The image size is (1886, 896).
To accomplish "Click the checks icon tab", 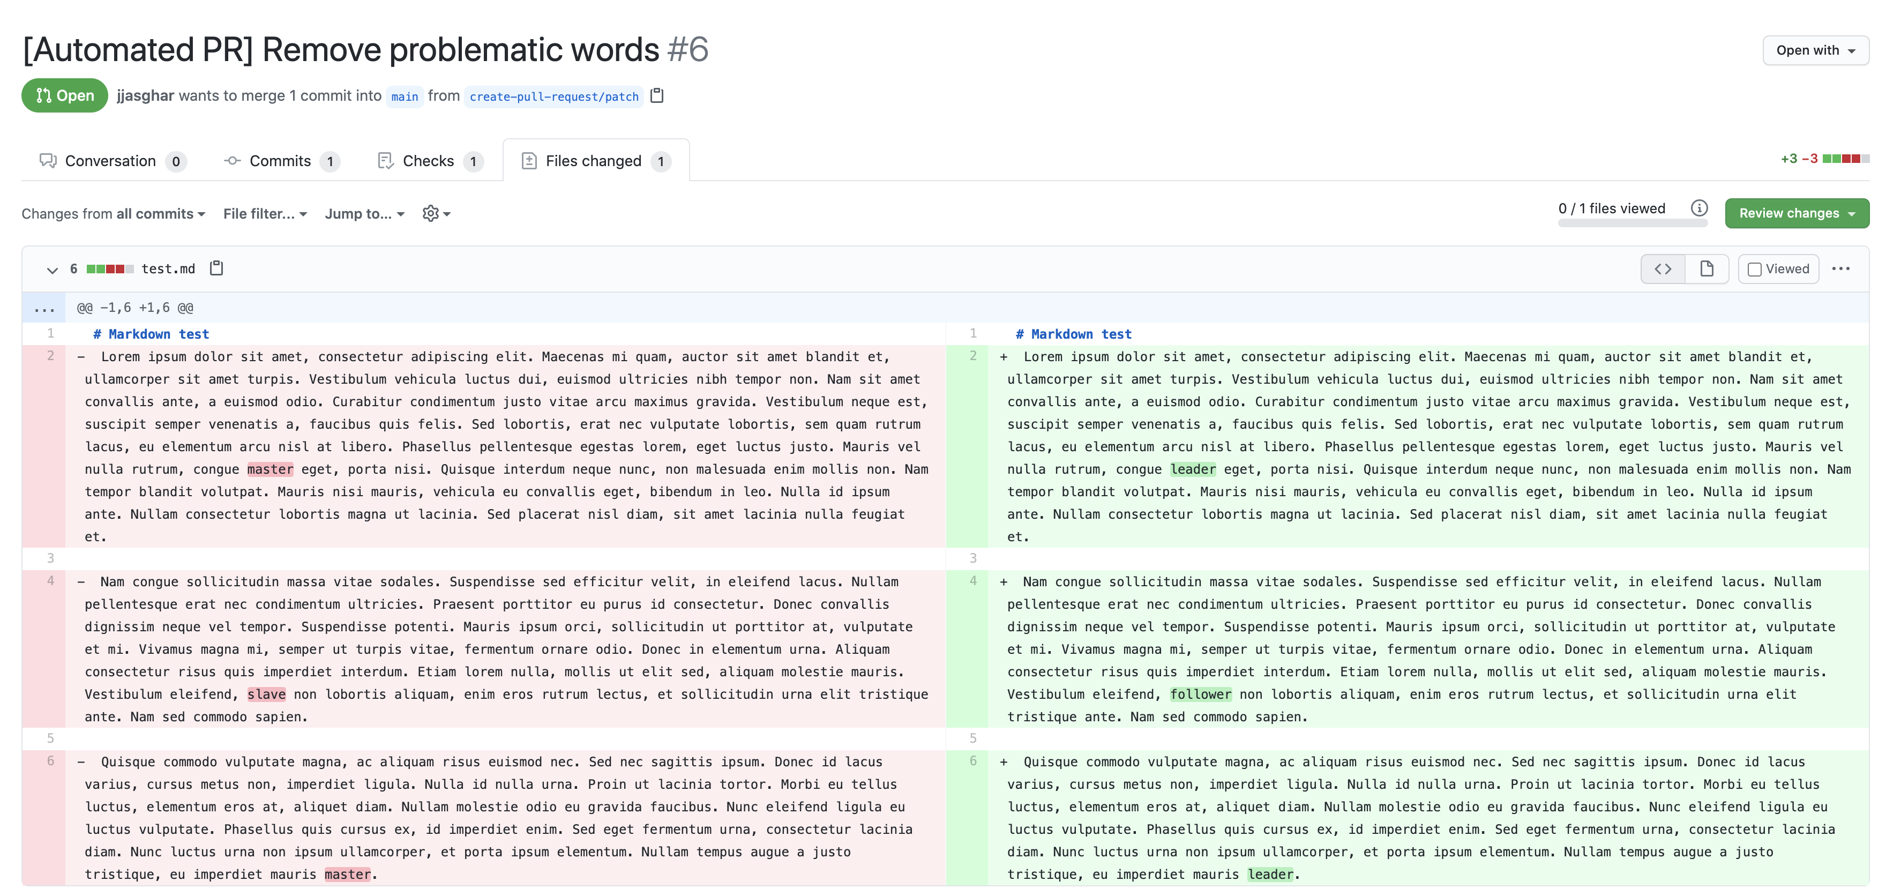I will (x=428, y=160).
